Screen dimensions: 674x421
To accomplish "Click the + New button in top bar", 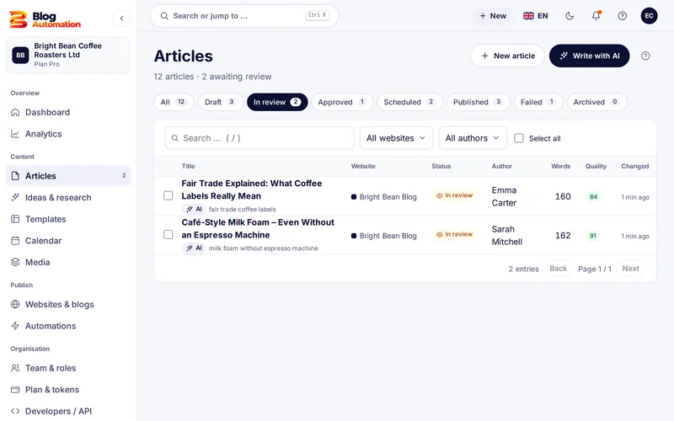I will pos(493,16).
